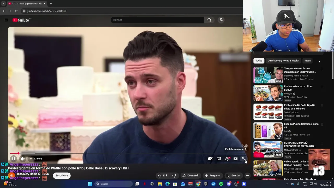The image size is (334, 188).
Task: Dislike the video
Action: click(174, 175)
